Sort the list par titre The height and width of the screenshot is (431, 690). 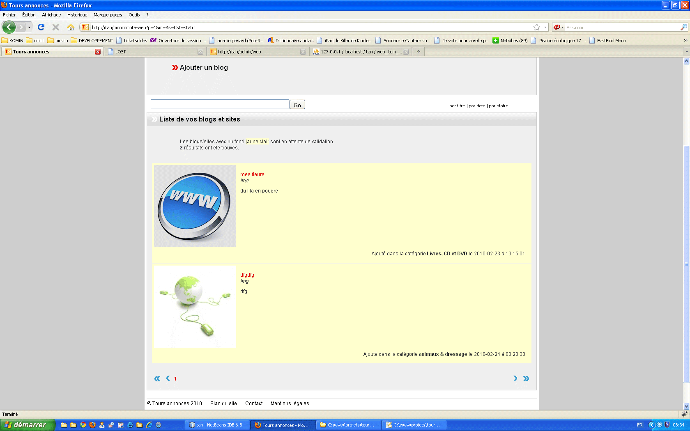point(457,106)
